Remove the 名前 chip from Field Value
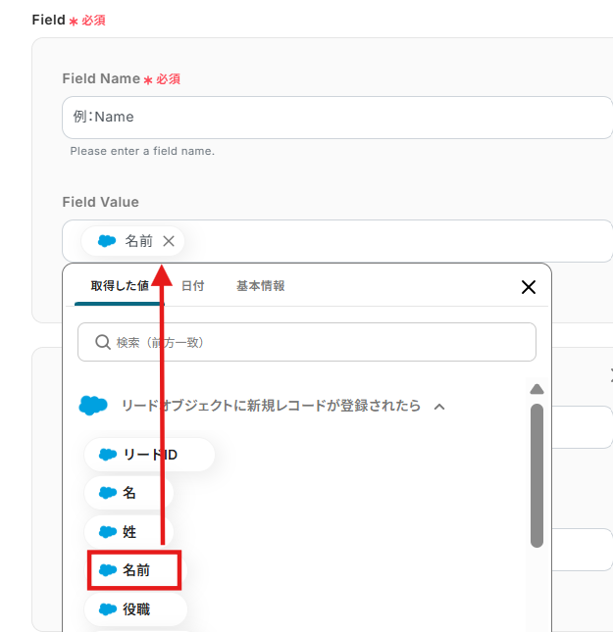Screen dimensions: 613x632 coord(169,241)
